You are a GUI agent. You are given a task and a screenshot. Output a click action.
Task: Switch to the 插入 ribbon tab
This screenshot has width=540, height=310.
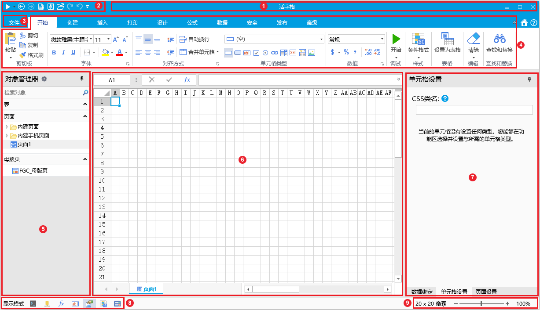[103, 23]
